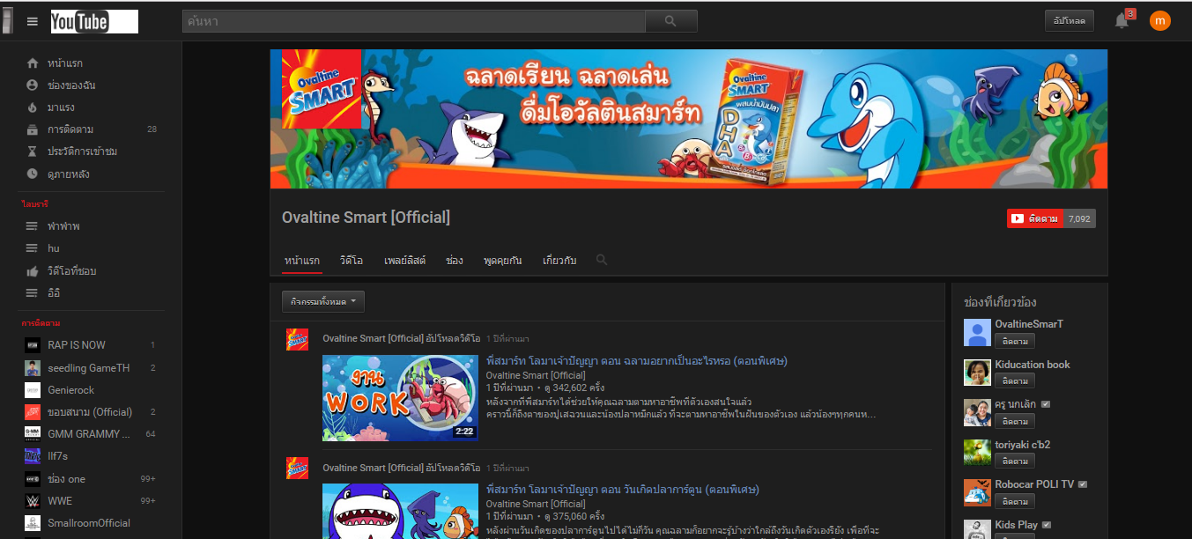Open the งาน WORK video thumbnail
The image size is (1192, 539).
coord(400,397)
